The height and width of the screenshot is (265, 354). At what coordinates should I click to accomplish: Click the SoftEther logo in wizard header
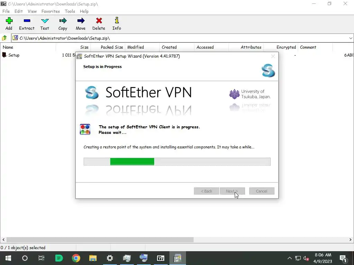tap(268, 70)
